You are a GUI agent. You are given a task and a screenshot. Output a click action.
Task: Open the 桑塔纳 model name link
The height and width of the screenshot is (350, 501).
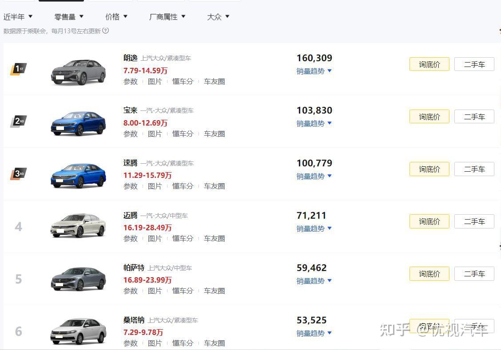[134, 320]
